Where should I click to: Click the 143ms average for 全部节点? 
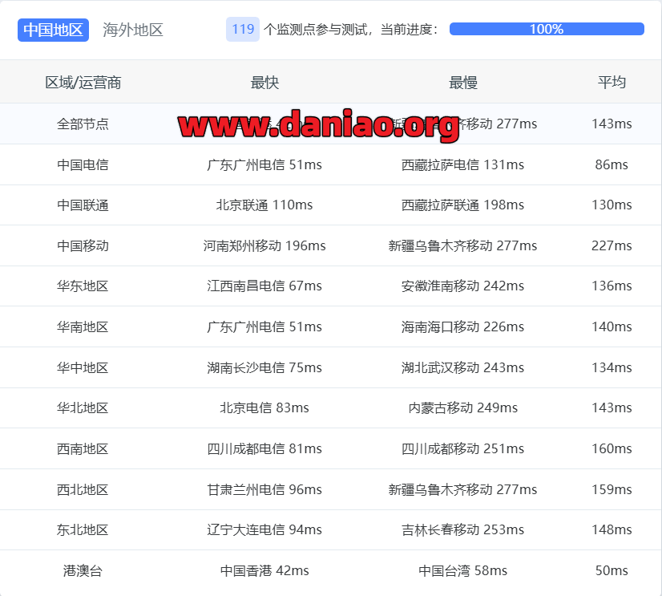(x=612, y=124)
